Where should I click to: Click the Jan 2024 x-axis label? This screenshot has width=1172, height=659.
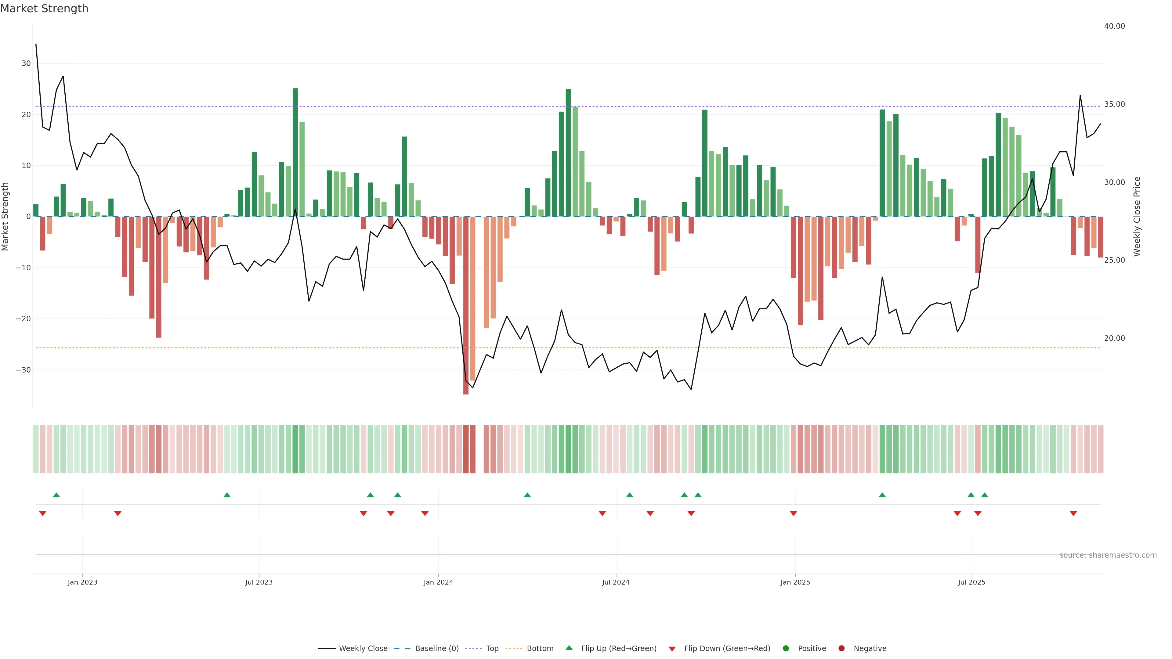438,583
